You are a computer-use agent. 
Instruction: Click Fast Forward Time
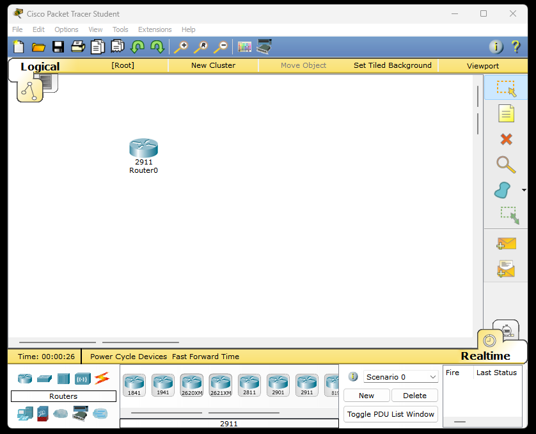pyautogui.click(x=205, y=357)
